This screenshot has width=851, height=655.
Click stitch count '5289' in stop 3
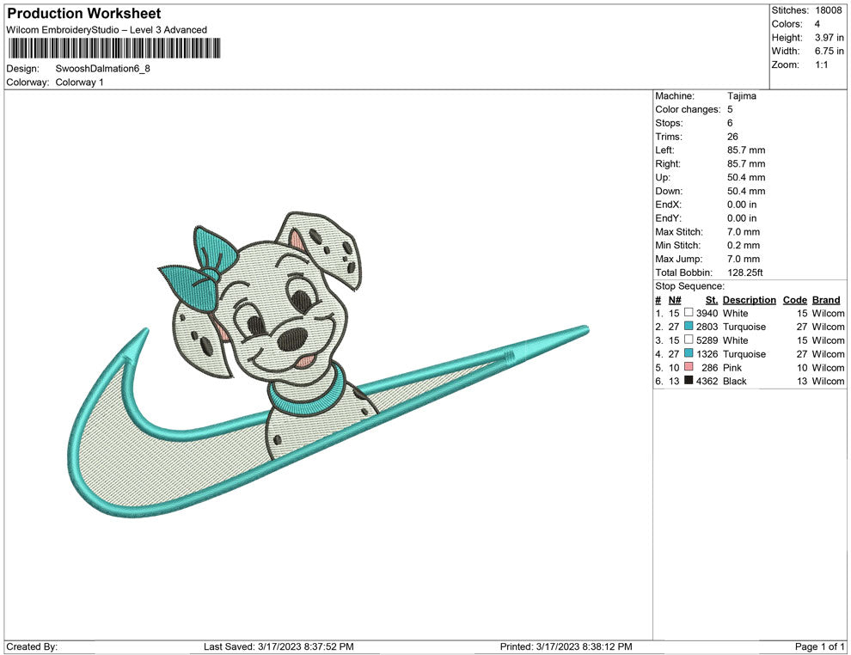[x=707, y=340]
